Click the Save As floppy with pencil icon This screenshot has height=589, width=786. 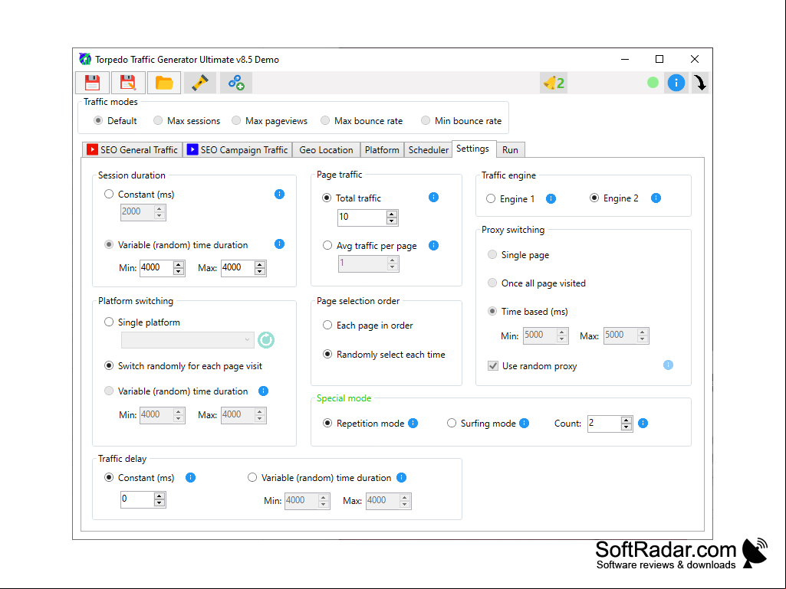point(128,83)
